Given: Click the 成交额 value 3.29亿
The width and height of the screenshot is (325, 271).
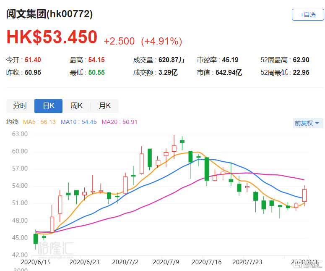Looking at the screenshot, I should click(x=168, y=72).
